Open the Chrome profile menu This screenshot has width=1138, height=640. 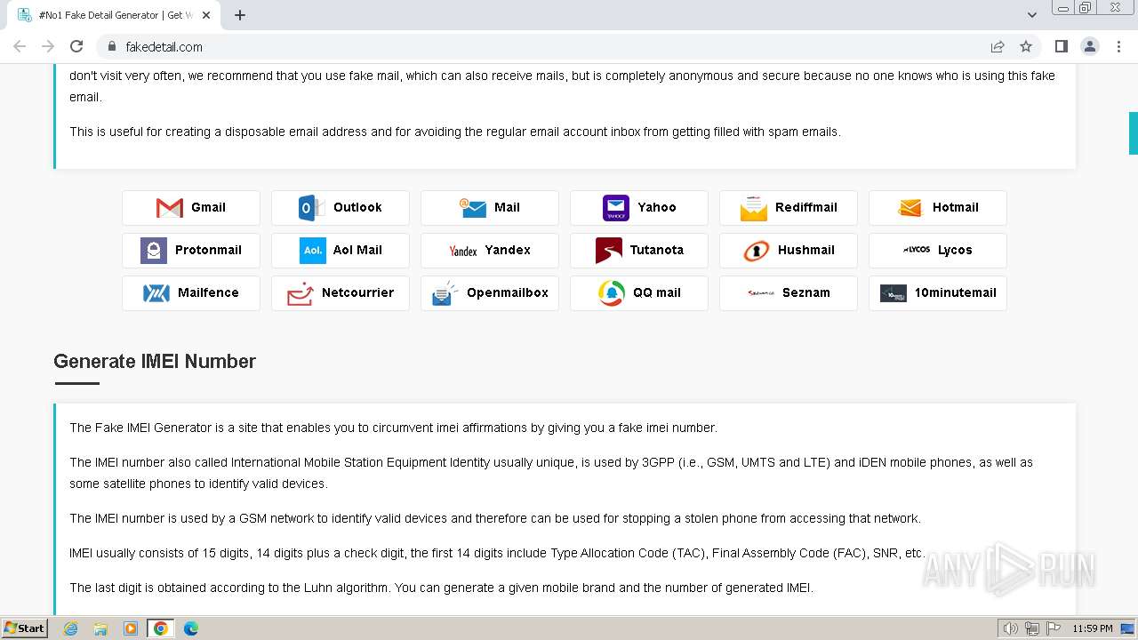(1090, 46)
